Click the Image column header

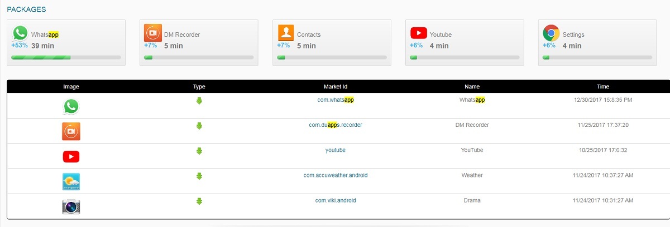point(71,87)
